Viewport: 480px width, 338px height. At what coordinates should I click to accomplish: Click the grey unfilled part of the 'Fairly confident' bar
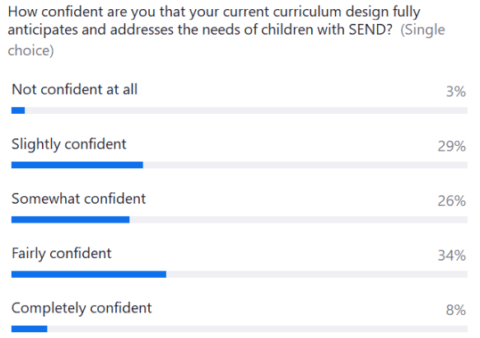point(317,275)
